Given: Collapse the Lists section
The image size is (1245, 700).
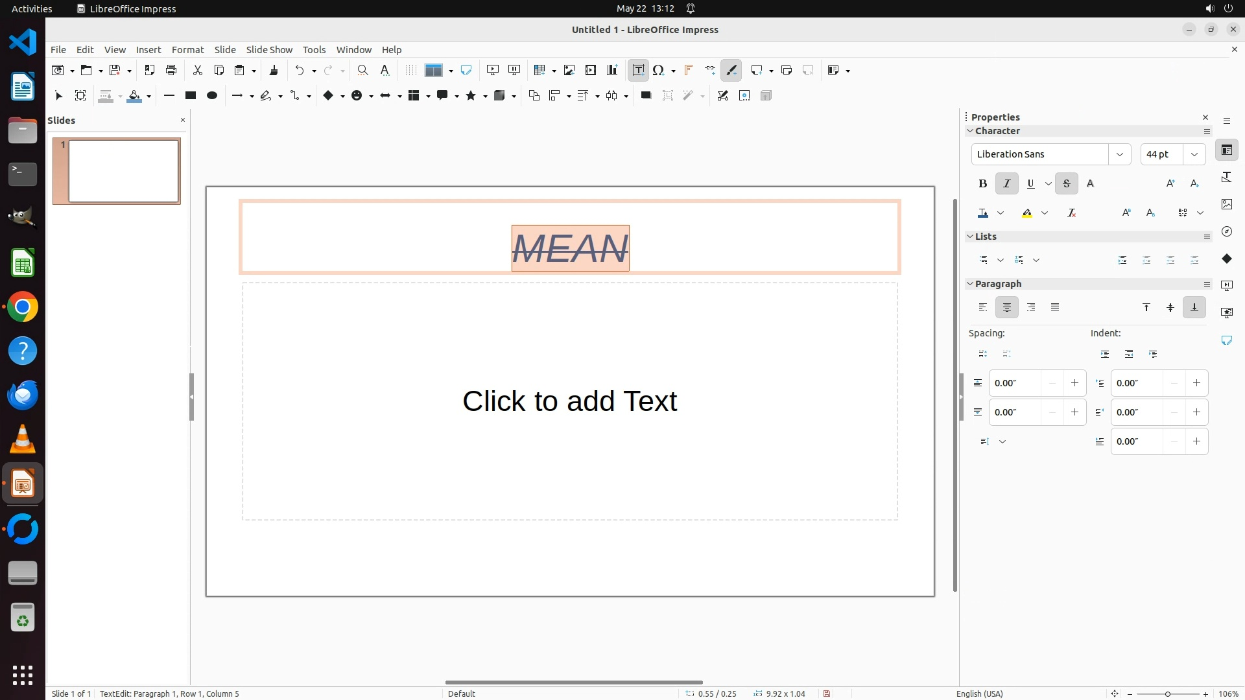Looking at the screenshot, I should coord(970,237).
